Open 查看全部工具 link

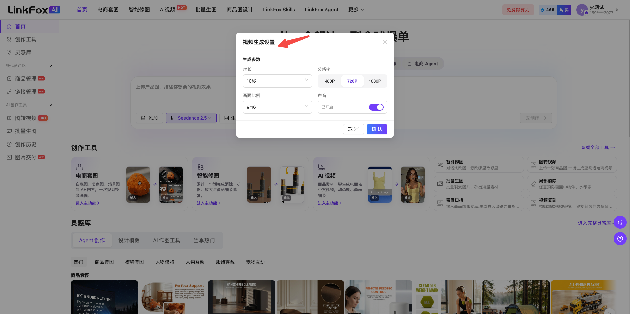(598, 147)
